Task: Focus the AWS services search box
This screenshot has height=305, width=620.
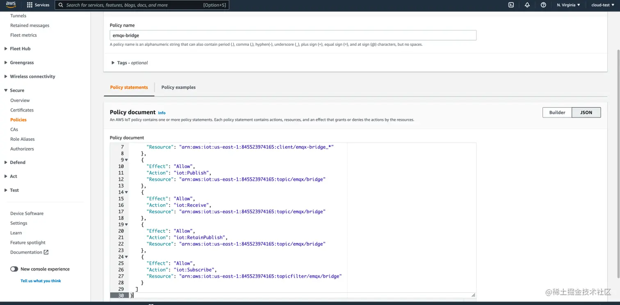Action: [142, 5]
